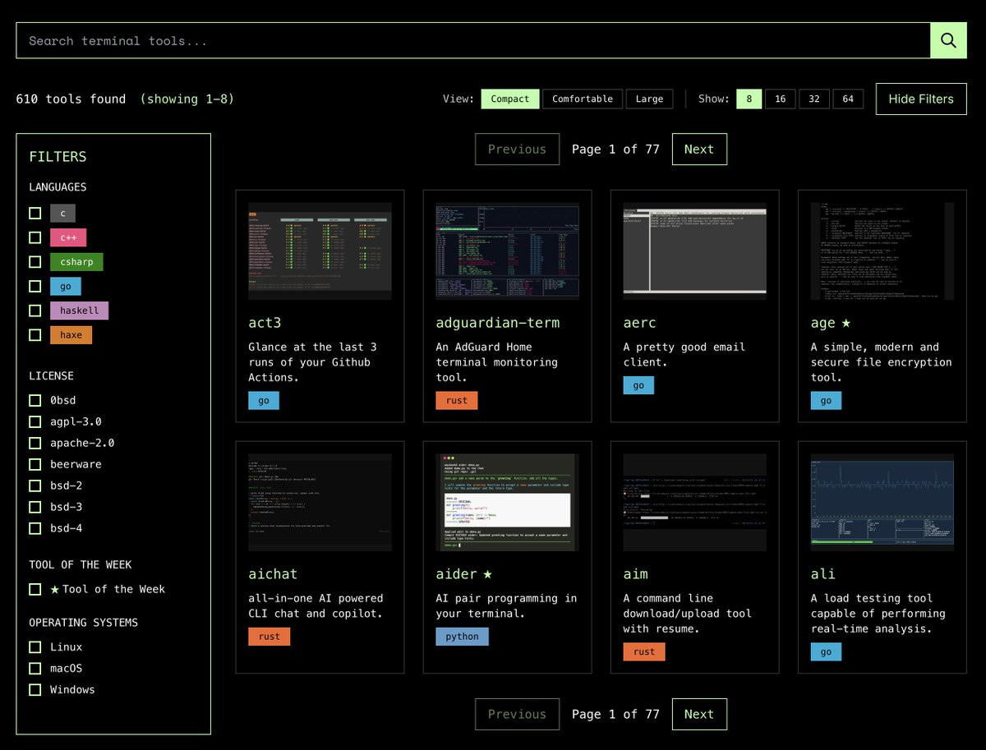Click the go tag on ali card
Image resolution: width=986 pixels, height=750 pixels.
(x=826, y=651)
